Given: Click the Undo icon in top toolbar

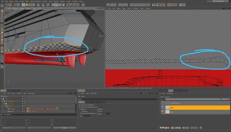Looking at the screenshot, I should (x=7, y=5).
